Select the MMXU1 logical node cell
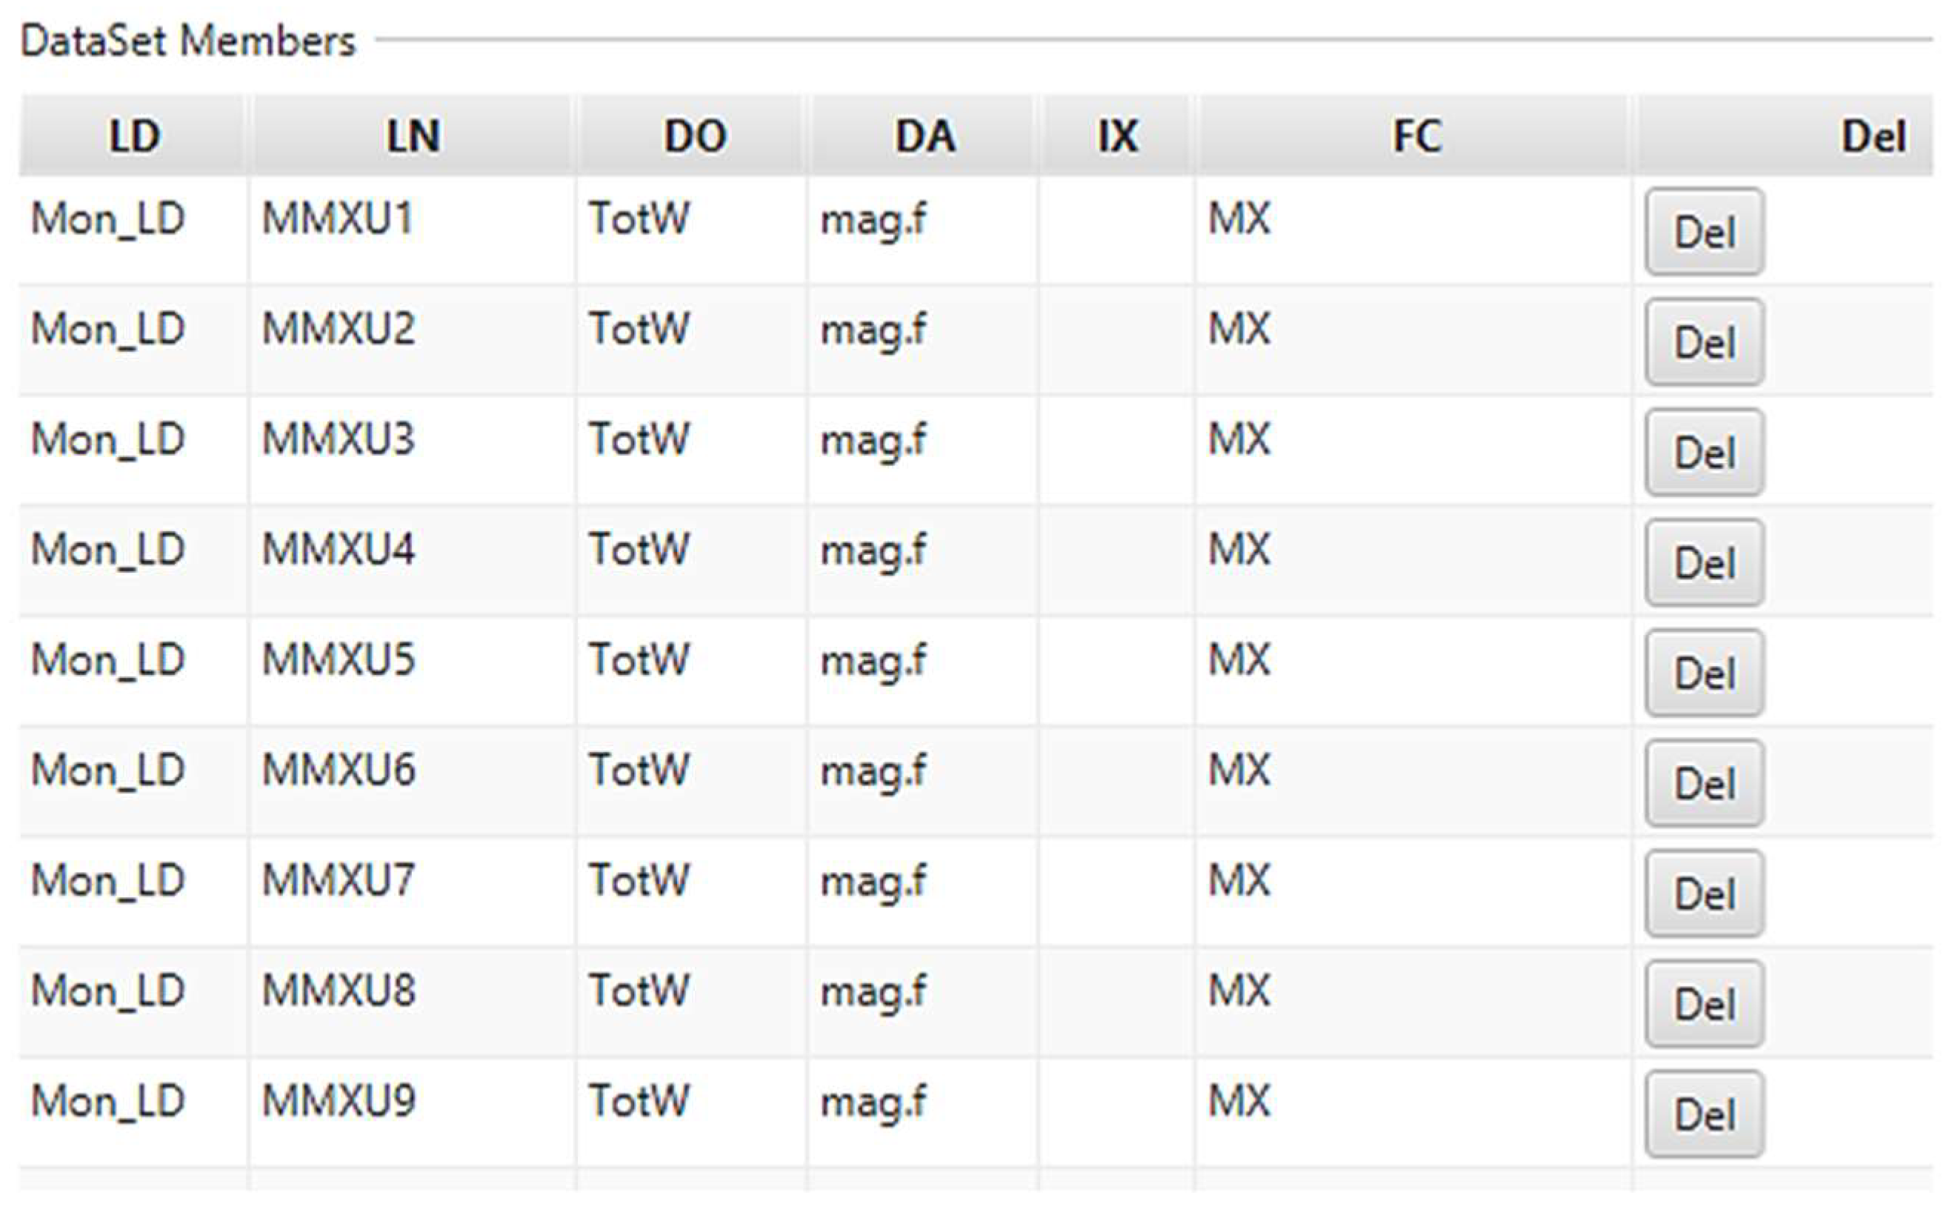The width and height of the screenshot is (1946, 1215). click(x=338, y=219)
